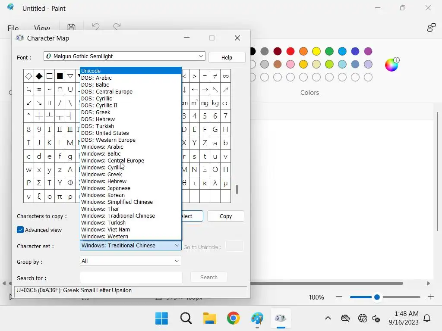Screen dimensions: 442x331
Task: Click the Redo arrow in Paint
Action: (x=117, y=27)
